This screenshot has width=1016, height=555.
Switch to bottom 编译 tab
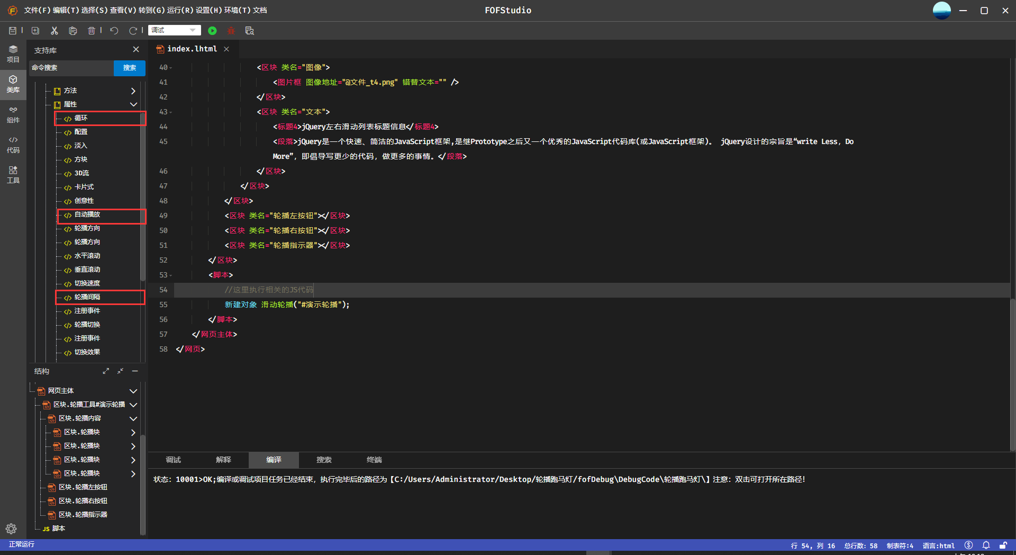274,460
